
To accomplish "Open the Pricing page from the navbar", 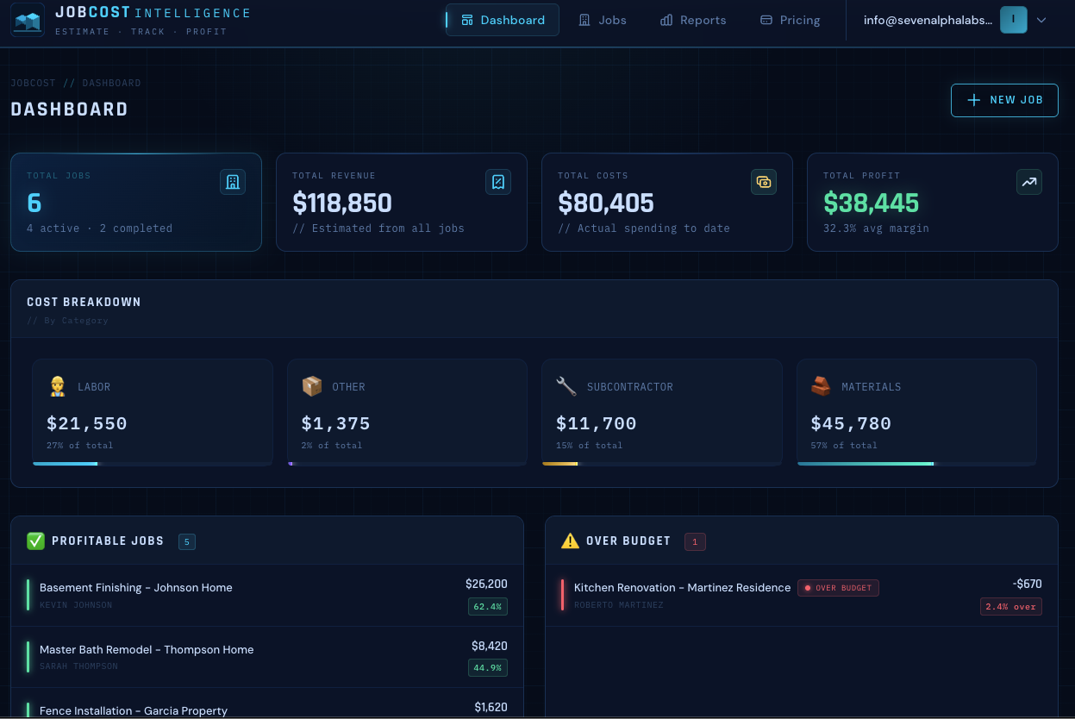I will tap(790, 19).
